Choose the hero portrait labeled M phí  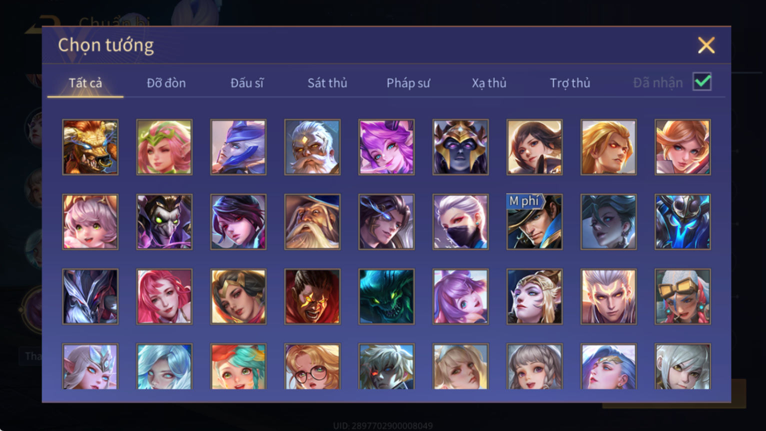click(534, 222)
